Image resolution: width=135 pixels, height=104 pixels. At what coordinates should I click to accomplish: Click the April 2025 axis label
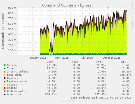(62, 58)
